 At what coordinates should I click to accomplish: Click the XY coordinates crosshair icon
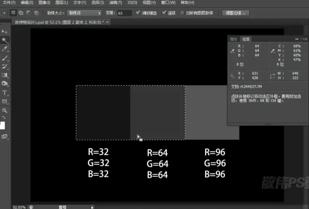pos(232,76)
